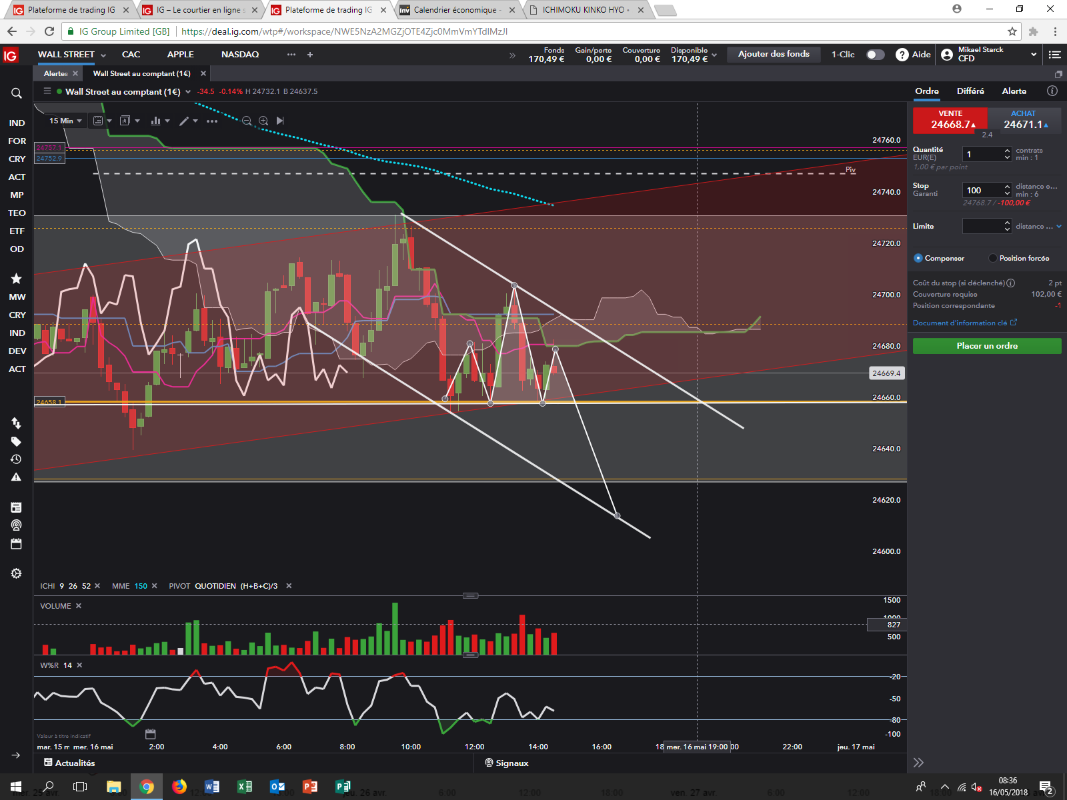Screen dimensions: 1067x800
Task: Expand the Limite distance dropdown
Action: click(x=1059, y=227)
